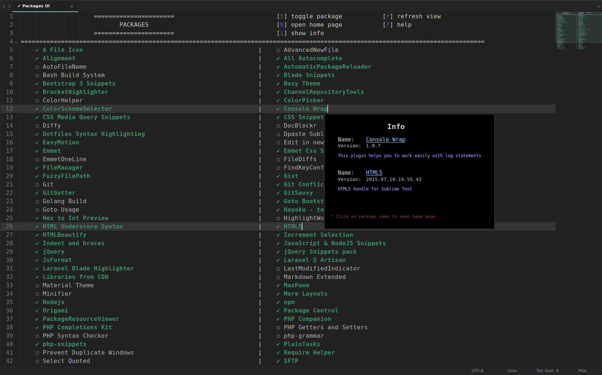Screen dimensions: 602x375
Task: Click the [r] refresh view shortcut
Action: (x=412, y=16)
